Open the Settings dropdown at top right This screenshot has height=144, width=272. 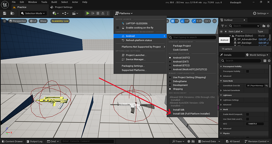261,13
